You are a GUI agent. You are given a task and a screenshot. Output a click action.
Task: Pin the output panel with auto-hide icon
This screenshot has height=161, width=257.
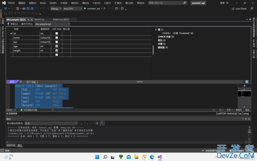pos(246,119)
